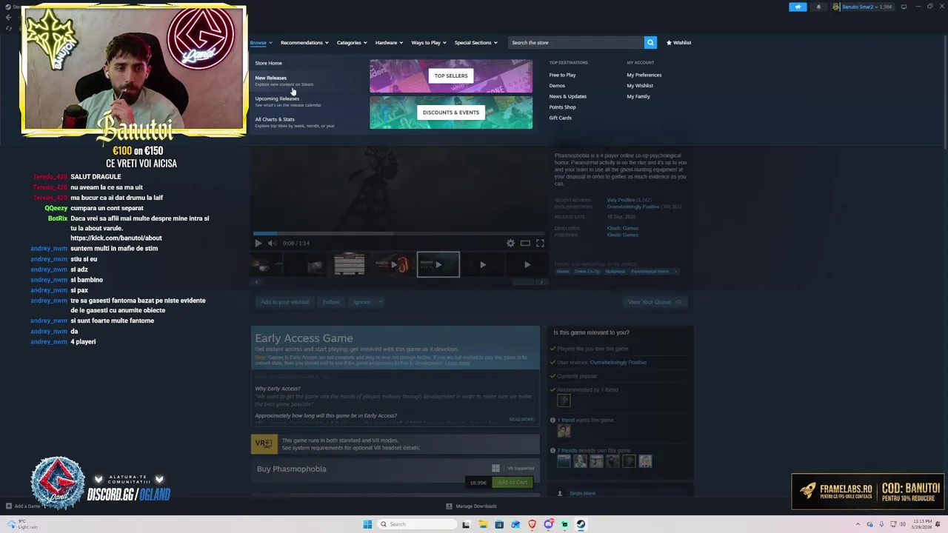
Task: Mute the trailer volume speaker
Action: tap(272, 243)
